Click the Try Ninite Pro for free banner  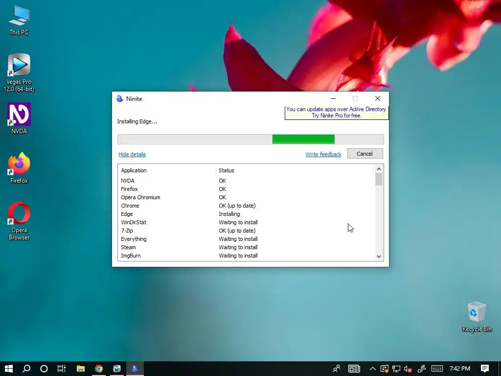point(337,113)
